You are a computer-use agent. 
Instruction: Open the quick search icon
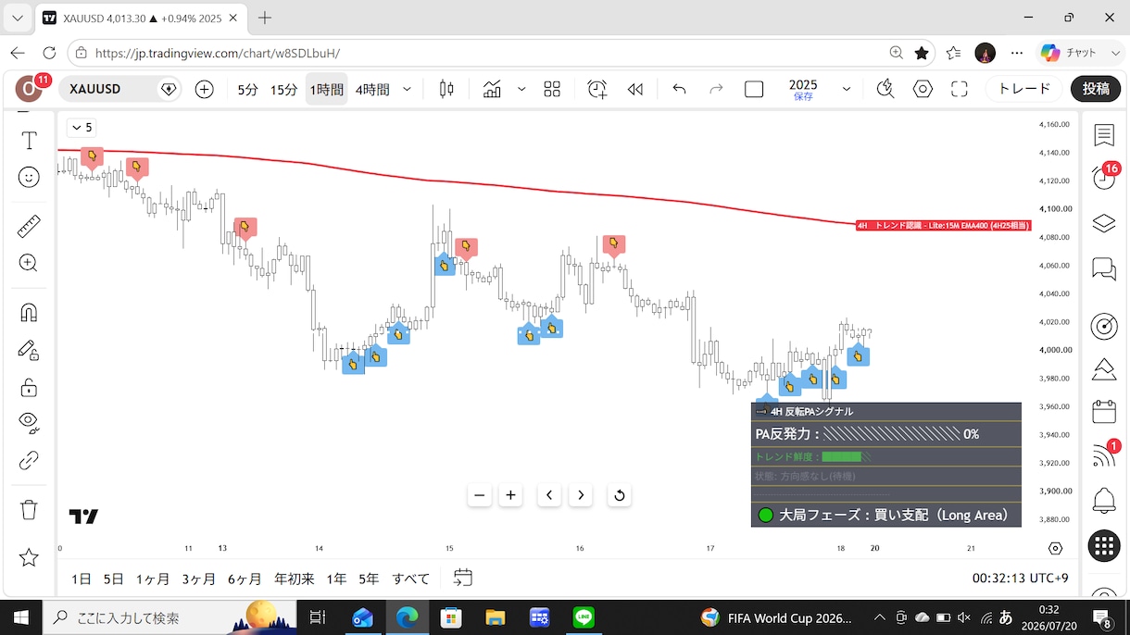click(x=885, y=89)
